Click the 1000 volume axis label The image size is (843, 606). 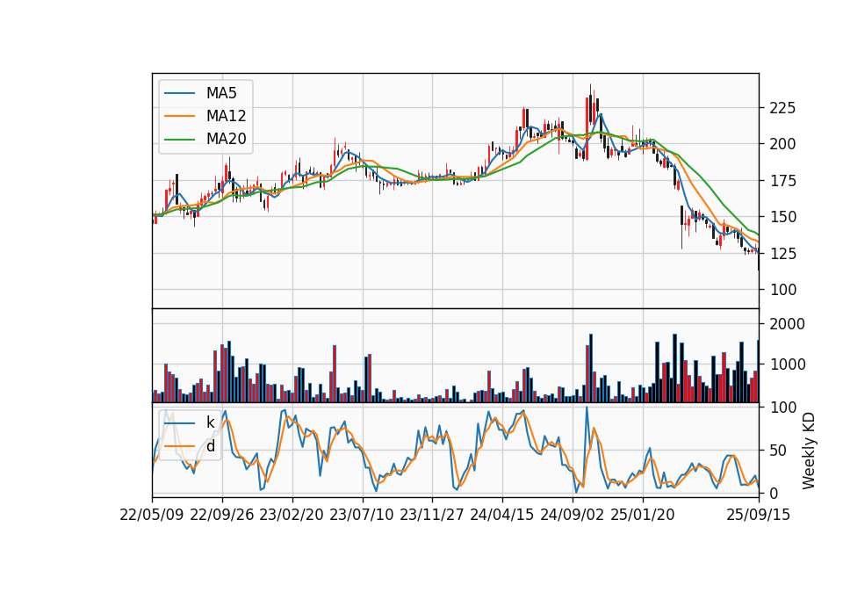point(788,364)
